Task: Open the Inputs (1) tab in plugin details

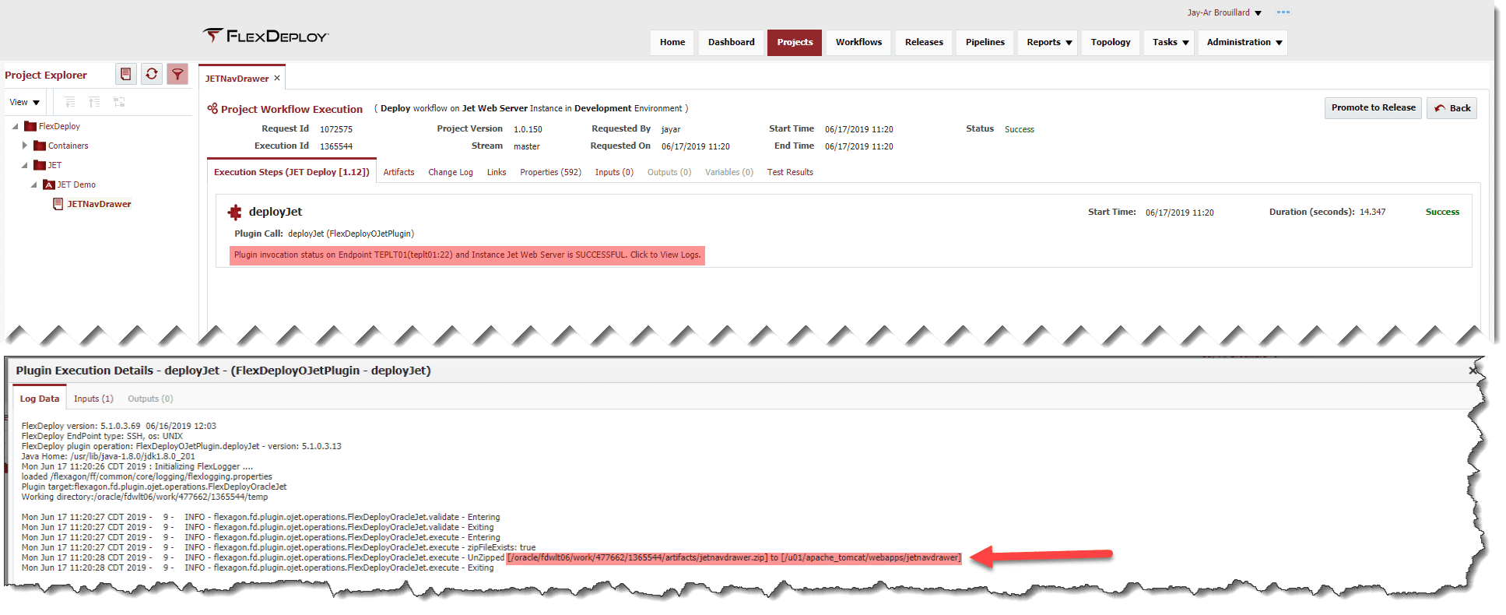Action: click(x=93, y=399)
